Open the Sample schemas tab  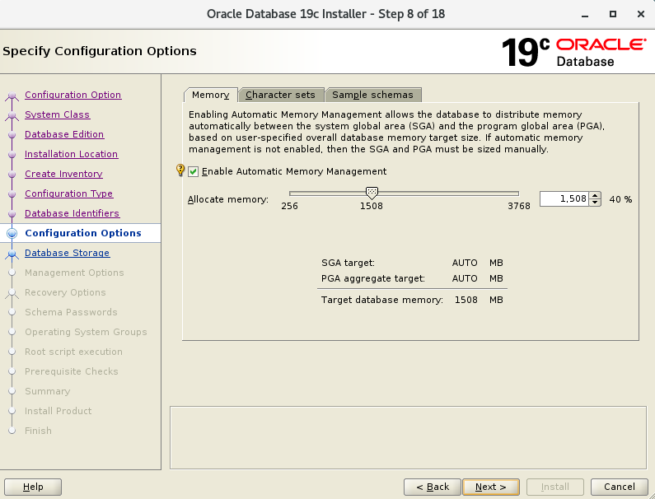click(x=372, y=95)
